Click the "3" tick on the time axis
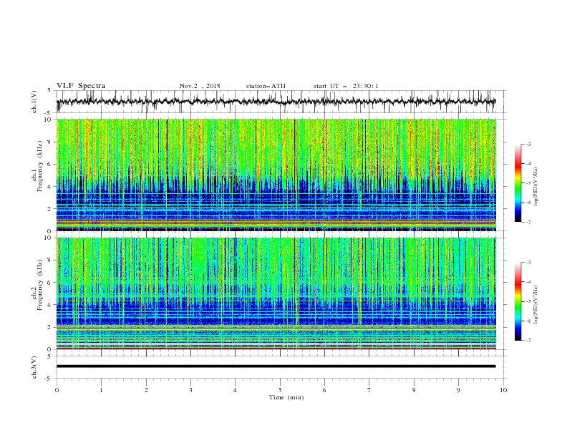Image resolution: width=567 pixels, height=438 pixels. (190, 390)
